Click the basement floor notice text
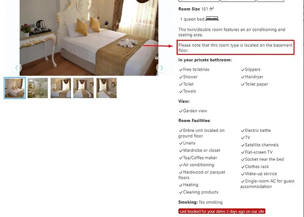 tap(235, 48)
